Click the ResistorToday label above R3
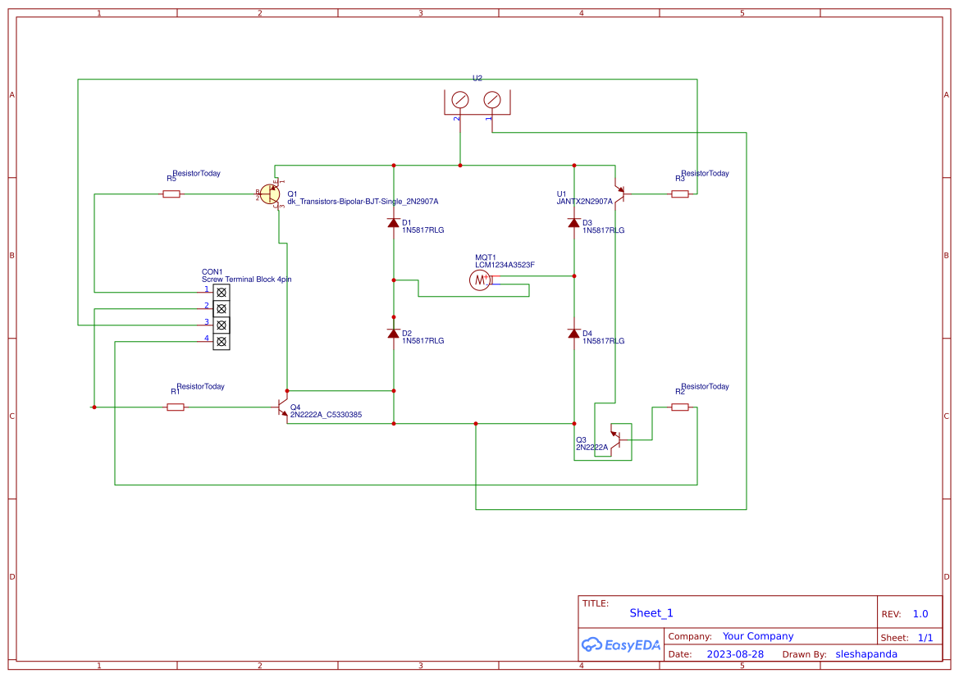The image size is (959, 678). pos(706,174)
